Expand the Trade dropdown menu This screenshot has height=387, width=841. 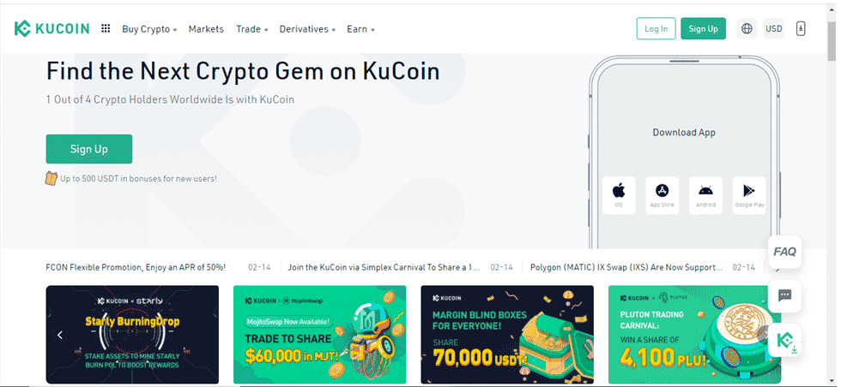(252, 29)
